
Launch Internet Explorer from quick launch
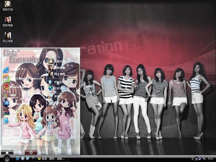coord(18,158)
